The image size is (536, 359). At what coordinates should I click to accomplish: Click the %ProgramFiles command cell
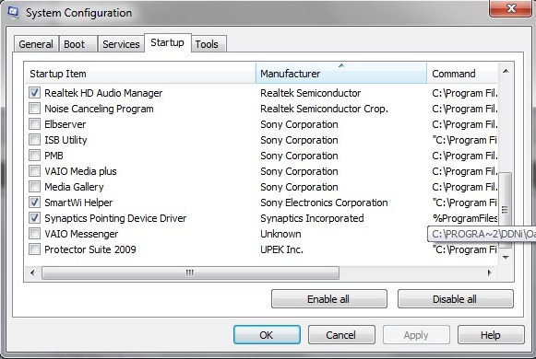pyautogui.click(x=465, y=218)
